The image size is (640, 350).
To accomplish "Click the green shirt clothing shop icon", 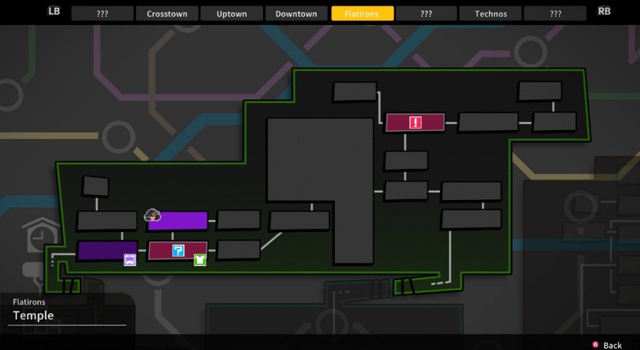I will 199,259.
